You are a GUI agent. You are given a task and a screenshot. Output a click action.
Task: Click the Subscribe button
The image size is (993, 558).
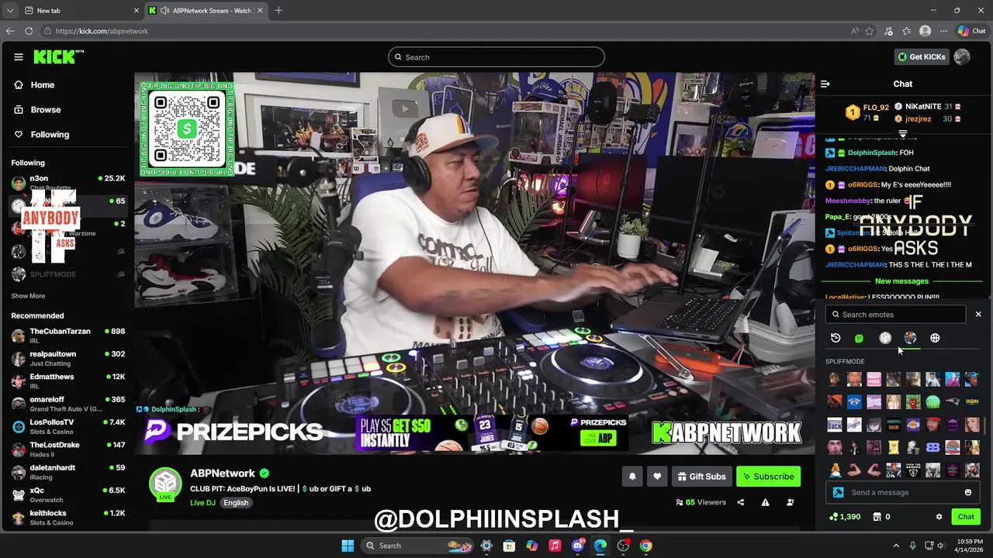click(768, 477)
